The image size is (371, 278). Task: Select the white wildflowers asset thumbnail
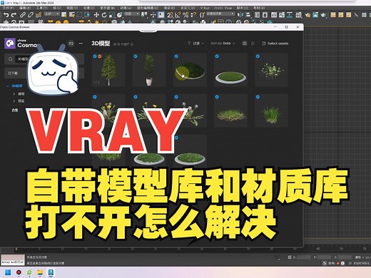point(271,70)
